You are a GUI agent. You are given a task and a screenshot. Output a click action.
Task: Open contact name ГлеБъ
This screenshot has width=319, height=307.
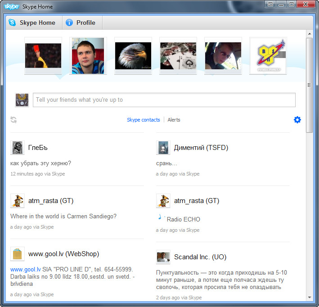coord(38,148)
